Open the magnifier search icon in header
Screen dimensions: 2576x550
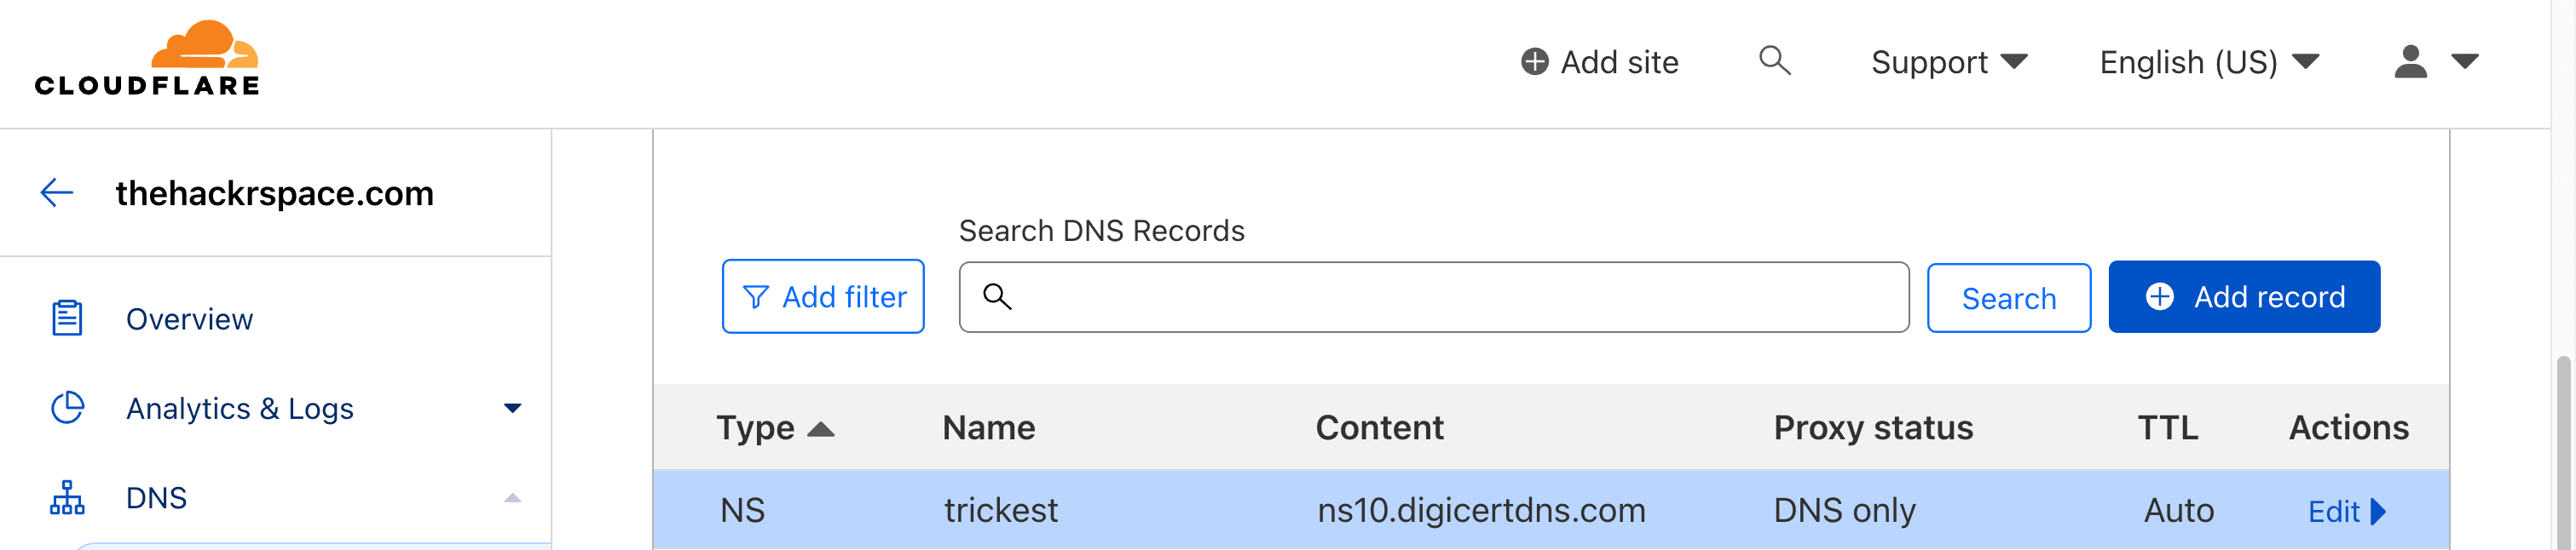[1774, 61]
